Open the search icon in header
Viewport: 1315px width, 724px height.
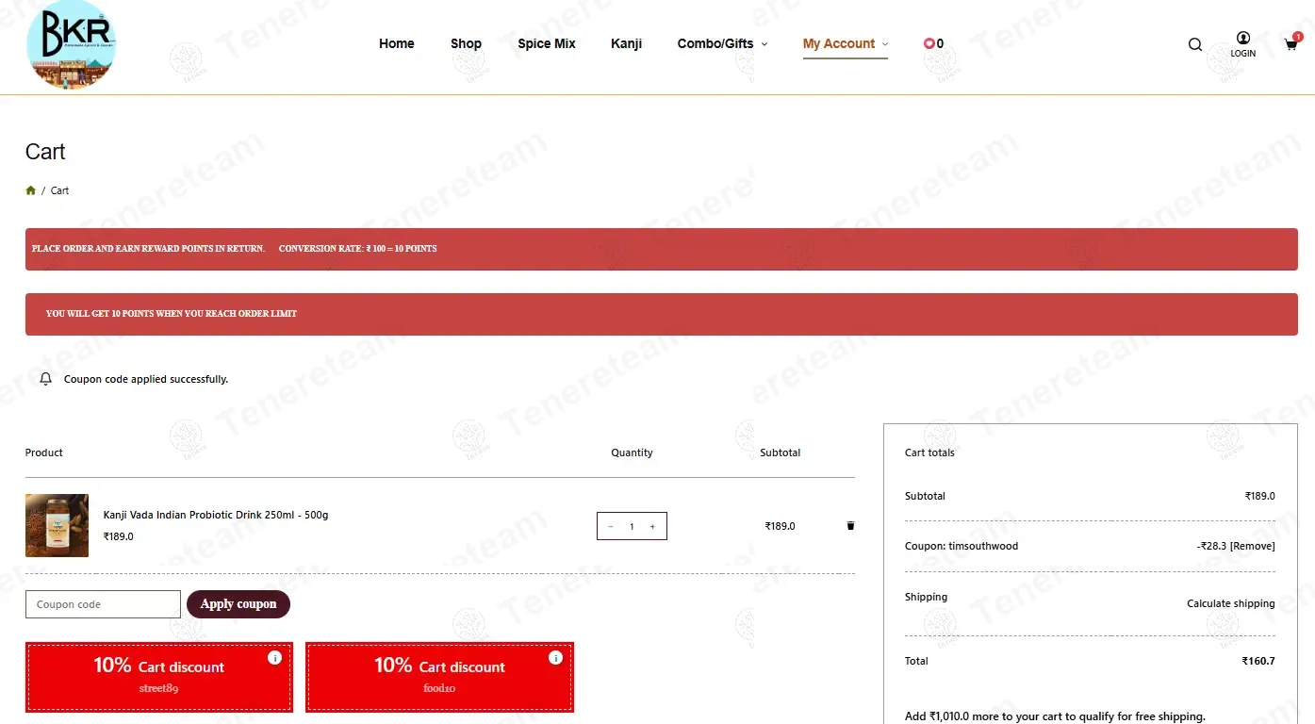pyautogui.click(x=1195, y=44)
